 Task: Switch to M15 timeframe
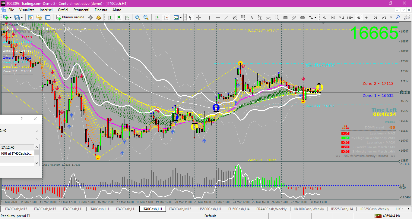point(341,17)
